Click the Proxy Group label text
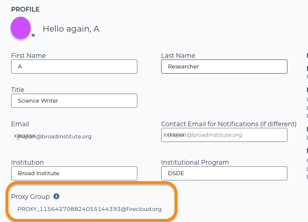This screenshot has width=308, height=222. (x=31, y=196)
